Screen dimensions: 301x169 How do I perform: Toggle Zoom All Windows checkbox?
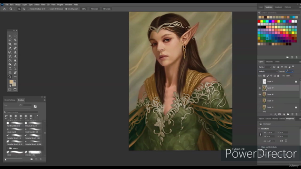click(49, 9)
